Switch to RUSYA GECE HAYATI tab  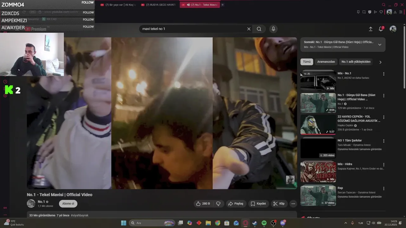point(158,5)
